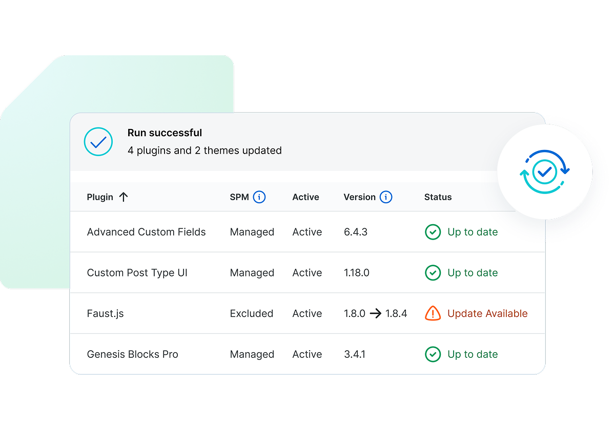Select the SPM column header
Viewport: 615px width, 430px height.
(x=240, y=197)
